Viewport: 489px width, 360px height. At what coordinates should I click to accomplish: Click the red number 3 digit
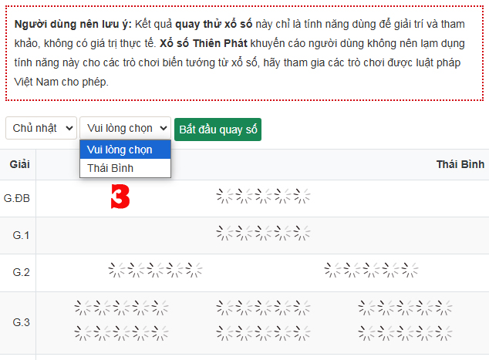pos(120,197)
